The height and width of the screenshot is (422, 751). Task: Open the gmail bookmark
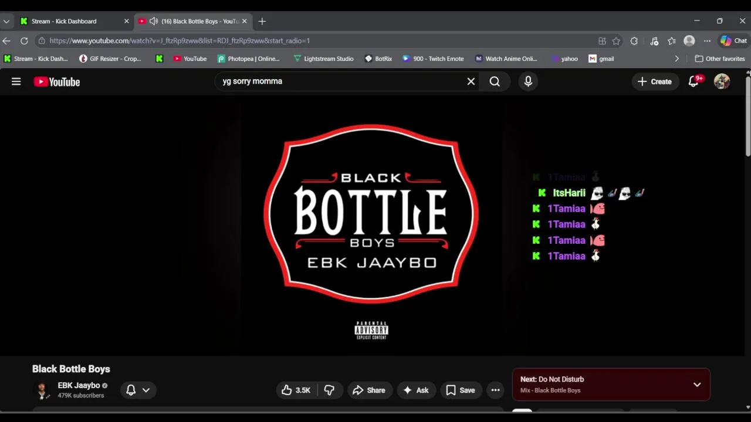[x=601, y=59]
